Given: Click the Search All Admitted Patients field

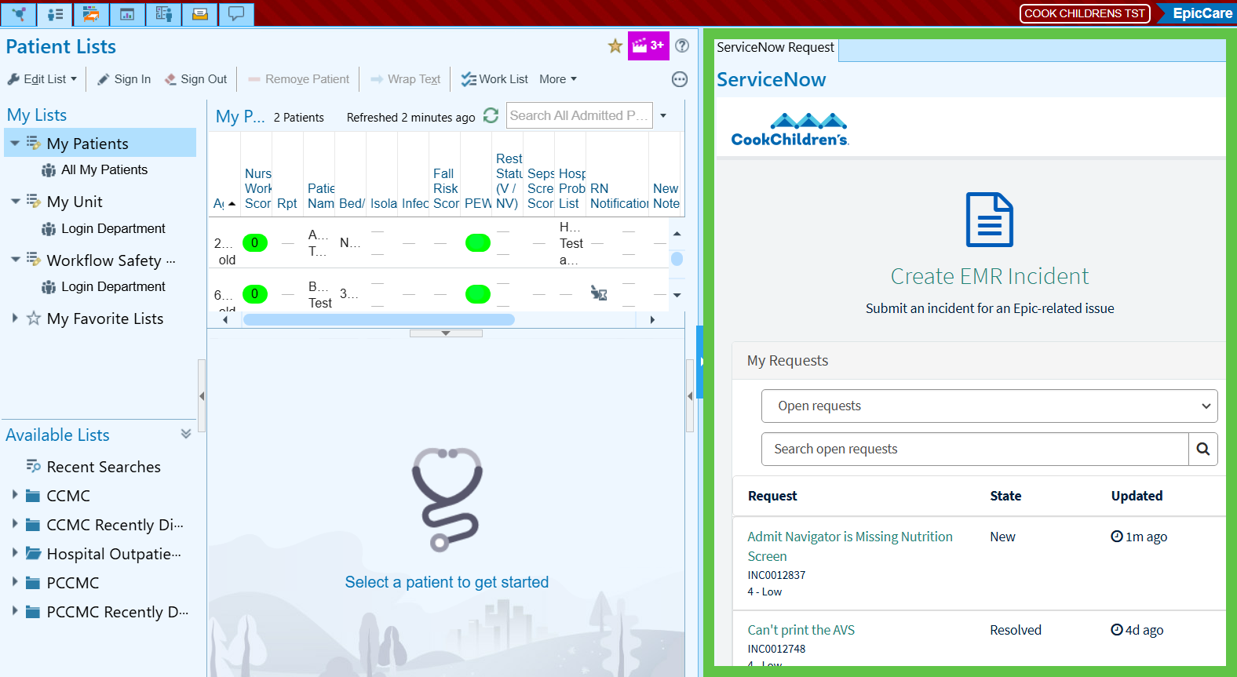Looking at the screenshot, I should click(580, 116).
